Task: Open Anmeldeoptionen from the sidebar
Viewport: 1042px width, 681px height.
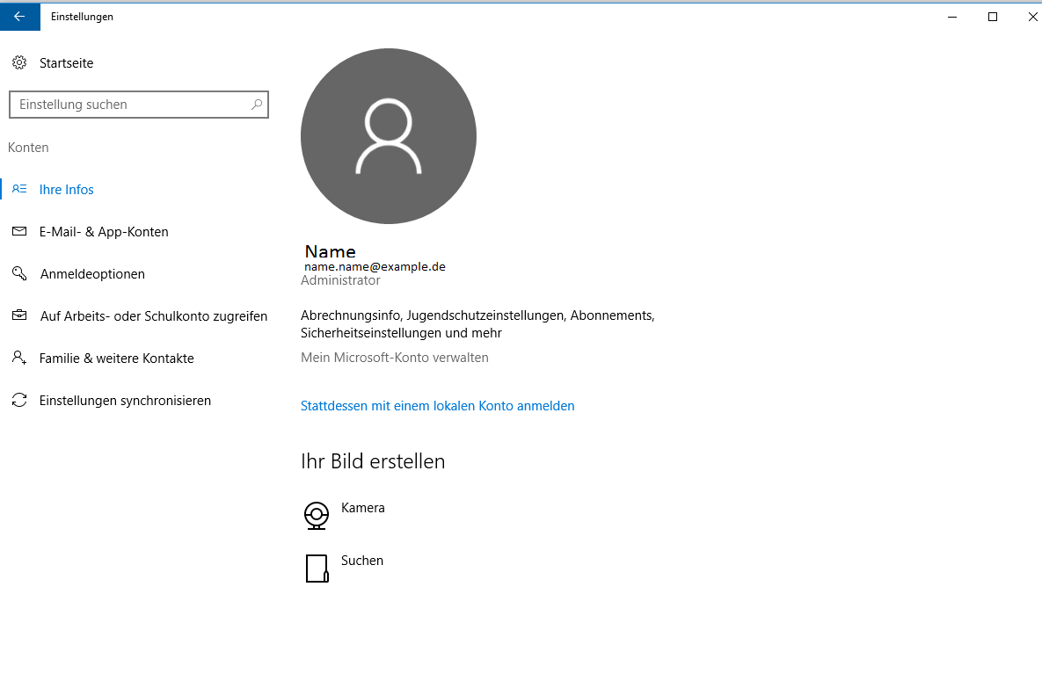Action: pyautogui.click(x=91, y=273)
